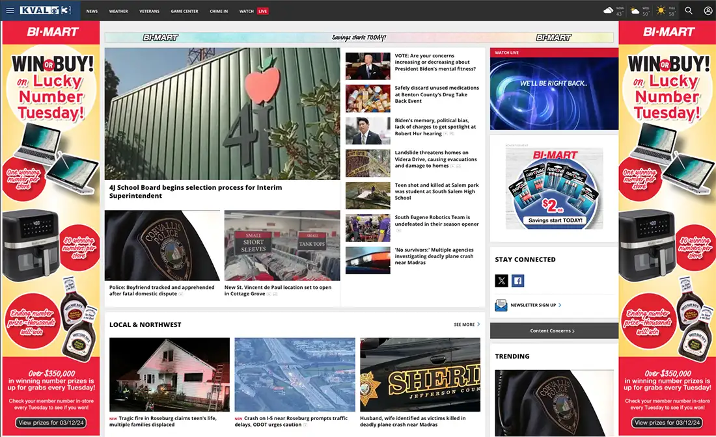Click the newsletter envelope icon
Image resolution: width=716 pixels, height=437 pixels.
(501, 305)
